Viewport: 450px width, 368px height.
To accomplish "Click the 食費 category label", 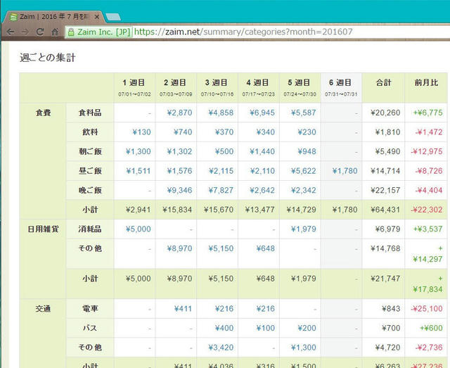I will [x=43, y=113].
